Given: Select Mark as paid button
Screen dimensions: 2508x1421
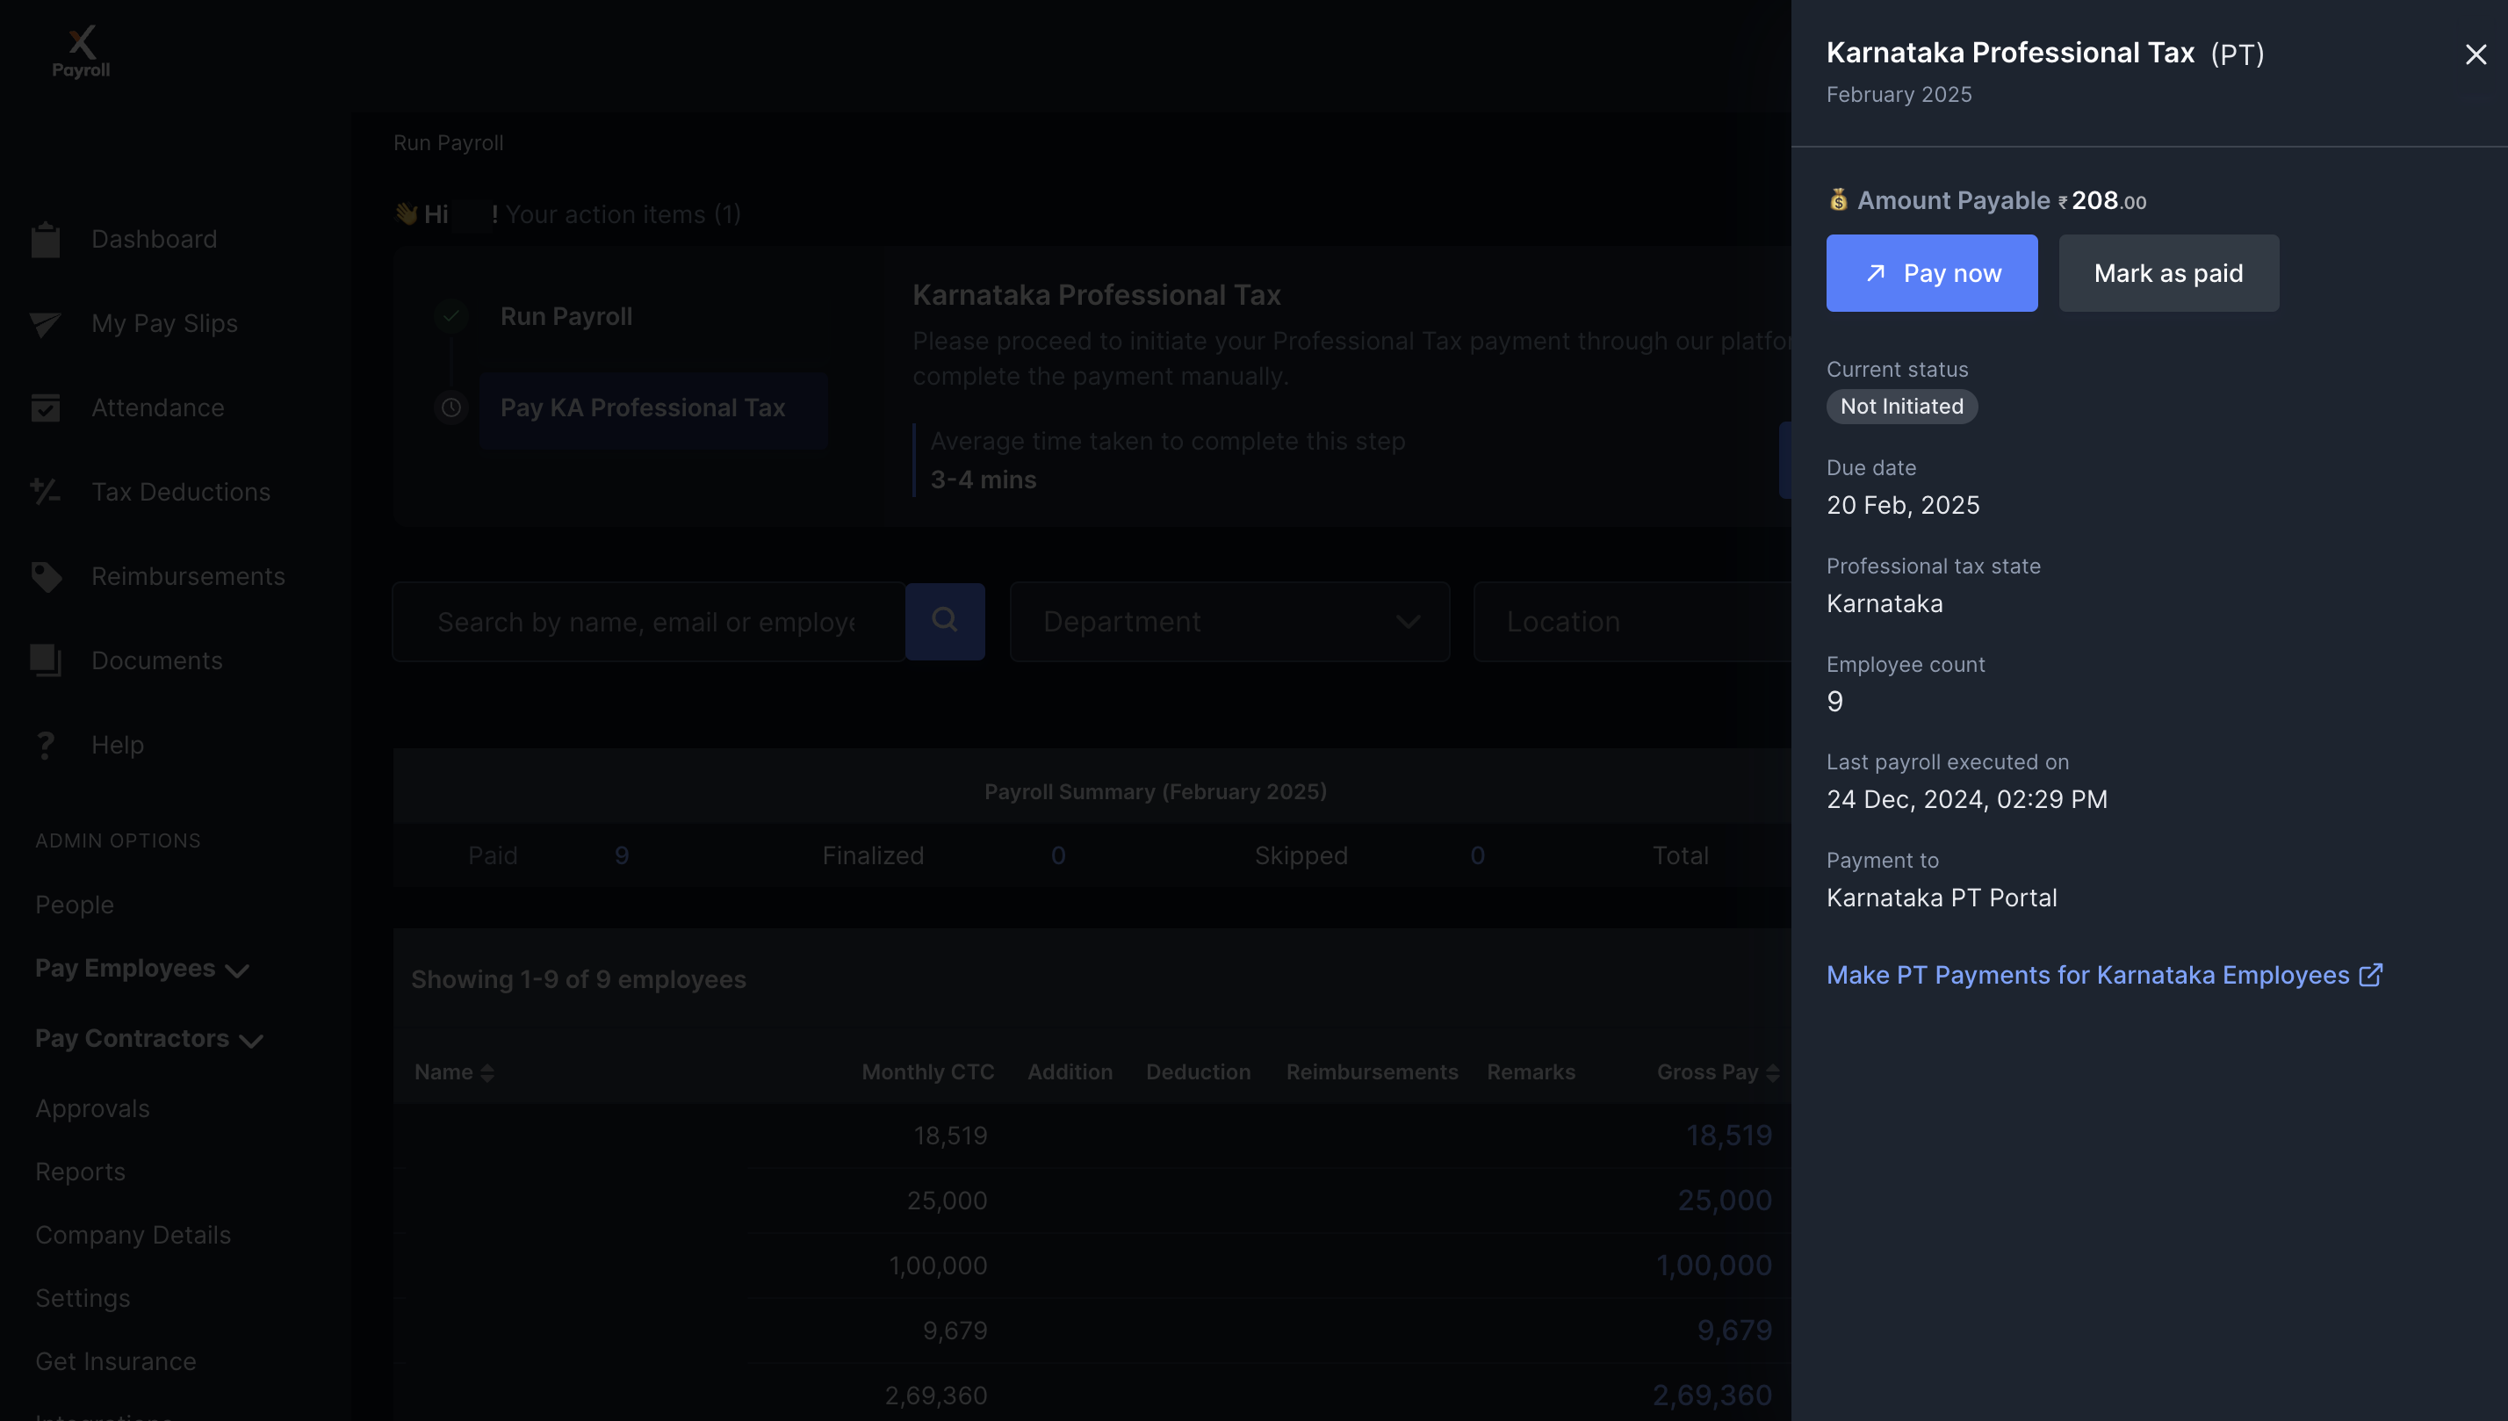Looking at the screenshot, I should tap(2169, 272).
